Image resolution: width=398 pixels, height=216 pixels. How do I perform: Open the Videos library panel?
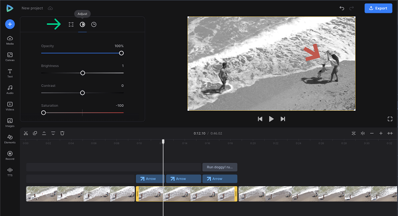pyautogui.click(x=10, y=106)
